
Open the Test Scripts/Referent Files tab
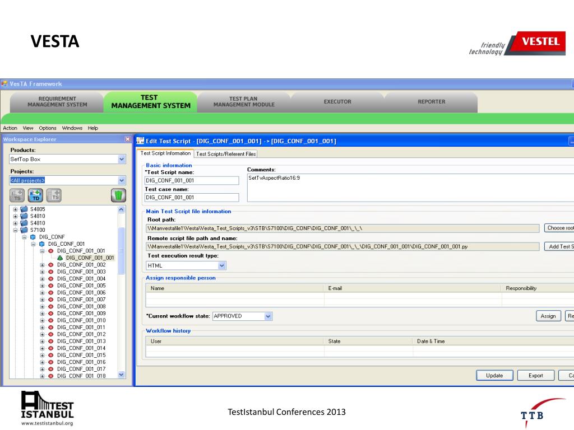226,154
